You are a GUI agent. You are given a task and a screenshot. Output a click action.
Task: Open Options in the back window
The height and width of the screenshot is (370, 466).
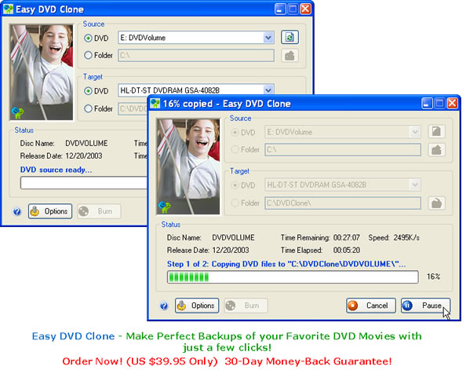(50, 211)
